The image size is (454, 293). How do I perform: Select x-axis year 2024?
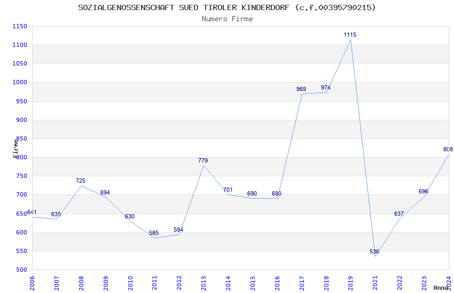click(x=449, y=283)
